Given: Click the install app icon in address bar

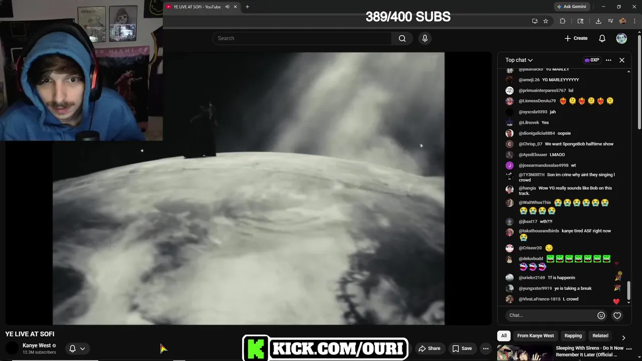Looking at the screenshot, I should coord(535,21).
